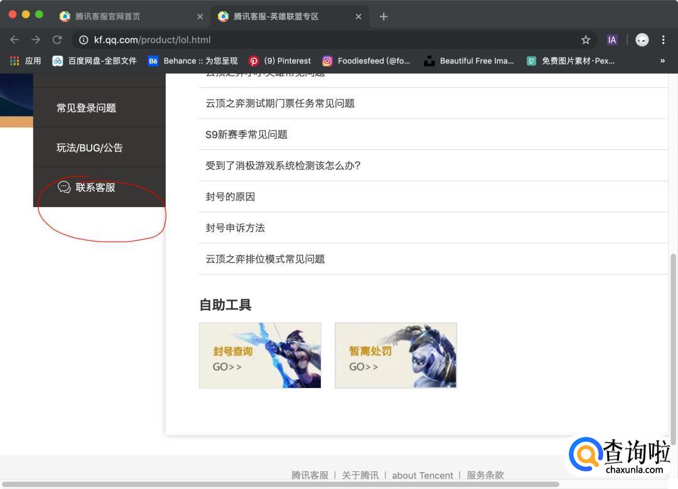The width and height of the screenshot is (678, 489).
Task: Go back with the browser back arrow
Action: pyautogui.click(x=14, y=40)
